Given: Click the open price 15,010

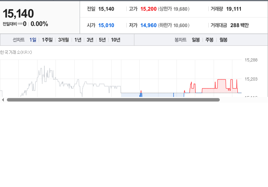Looking at the screenshot, I should click(106, 25).
